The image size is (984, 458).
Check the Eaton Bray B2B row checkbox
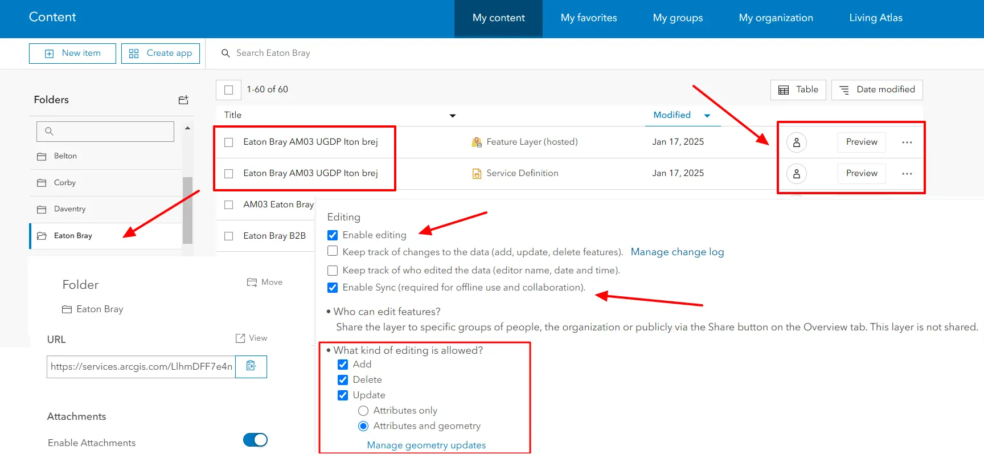[228, 236]
